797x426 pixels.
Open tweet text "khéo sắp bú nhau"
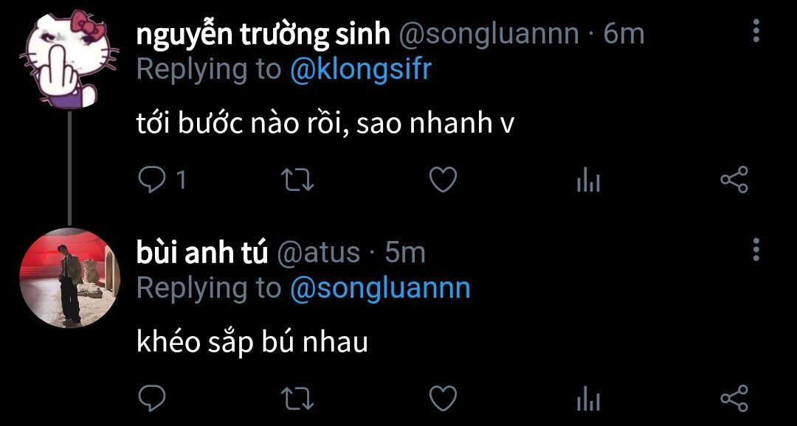pos(252,343)
